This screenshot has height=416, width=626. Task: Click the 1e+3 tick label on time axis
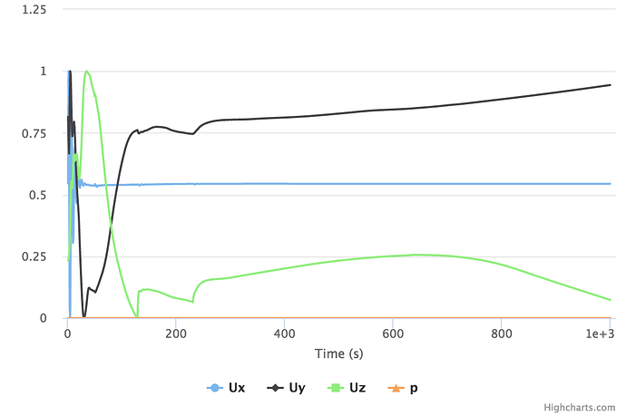599,333
